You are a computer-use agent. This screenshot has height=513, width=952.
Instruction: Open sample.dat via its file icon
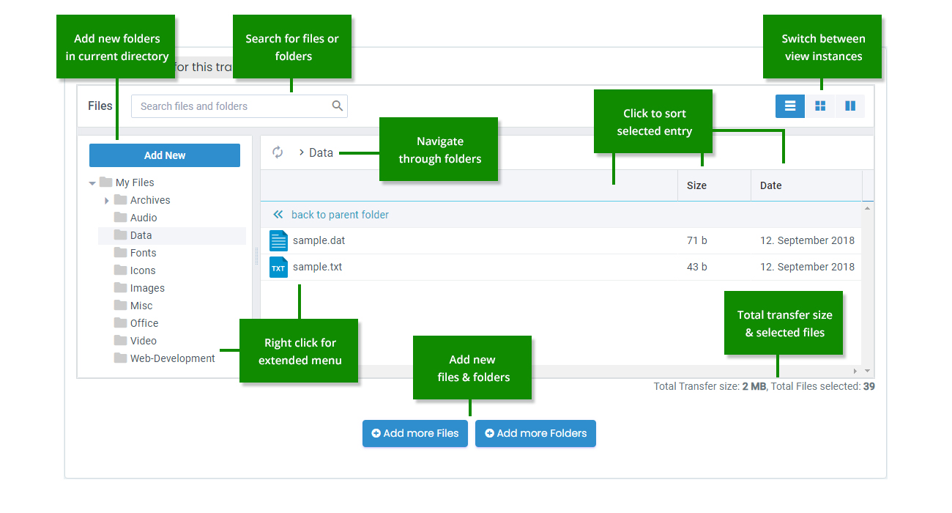point(278,240)
